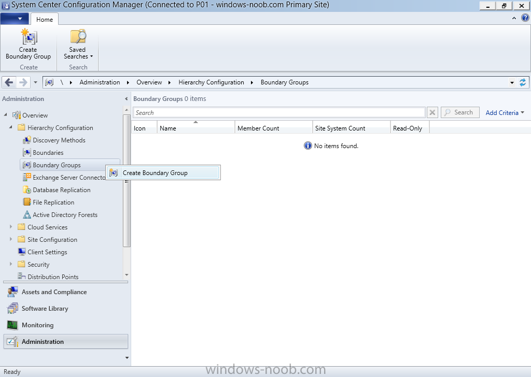The height and width of the screenshot is (377, 531).
Task: Open the blue application menu dropdown
Action: point(15,19)
